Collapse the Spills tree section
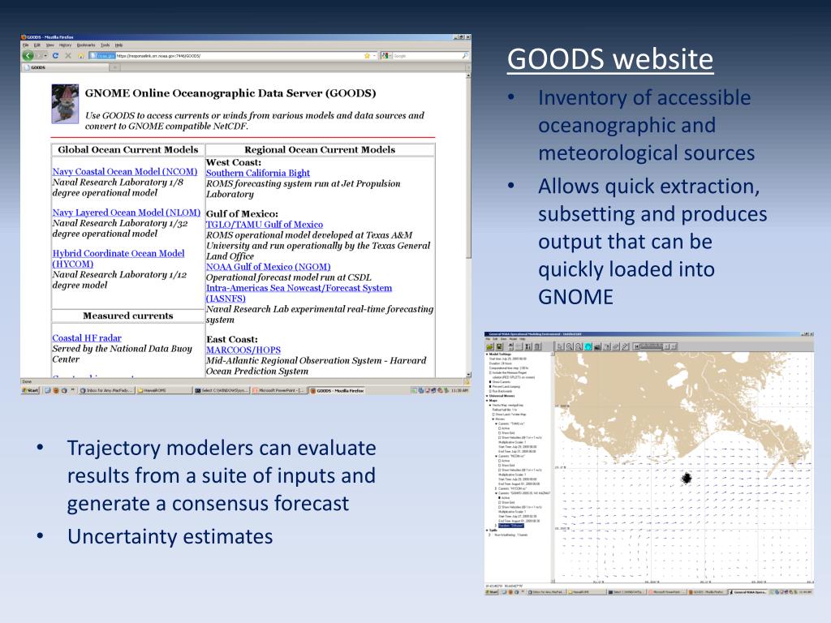Screen dimensions: 831x623 pos(487,531)
